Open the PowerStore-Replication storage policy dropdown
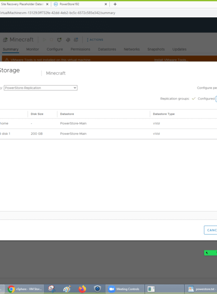217x294 pixels. click(x=41, y=88)
